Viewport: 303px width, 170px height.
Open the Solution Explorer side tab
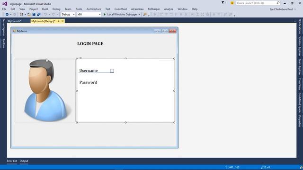tap(300, 46)
